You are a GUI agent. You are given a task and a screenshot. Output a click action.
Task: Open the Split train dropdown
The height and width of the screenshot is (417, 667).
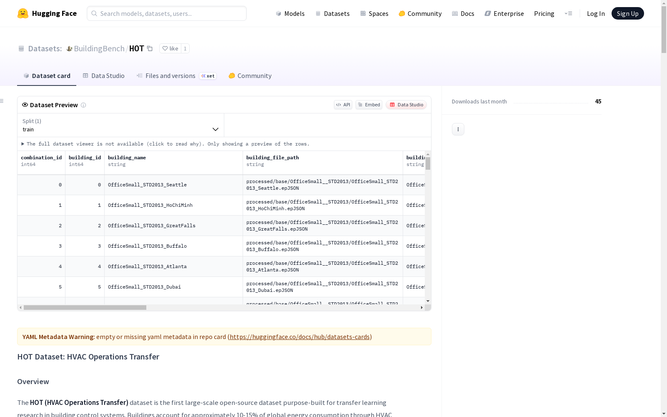(x=120, y=125)
